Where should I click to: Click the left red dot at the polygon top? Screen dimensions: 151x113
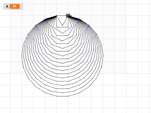tap(57, 16)
